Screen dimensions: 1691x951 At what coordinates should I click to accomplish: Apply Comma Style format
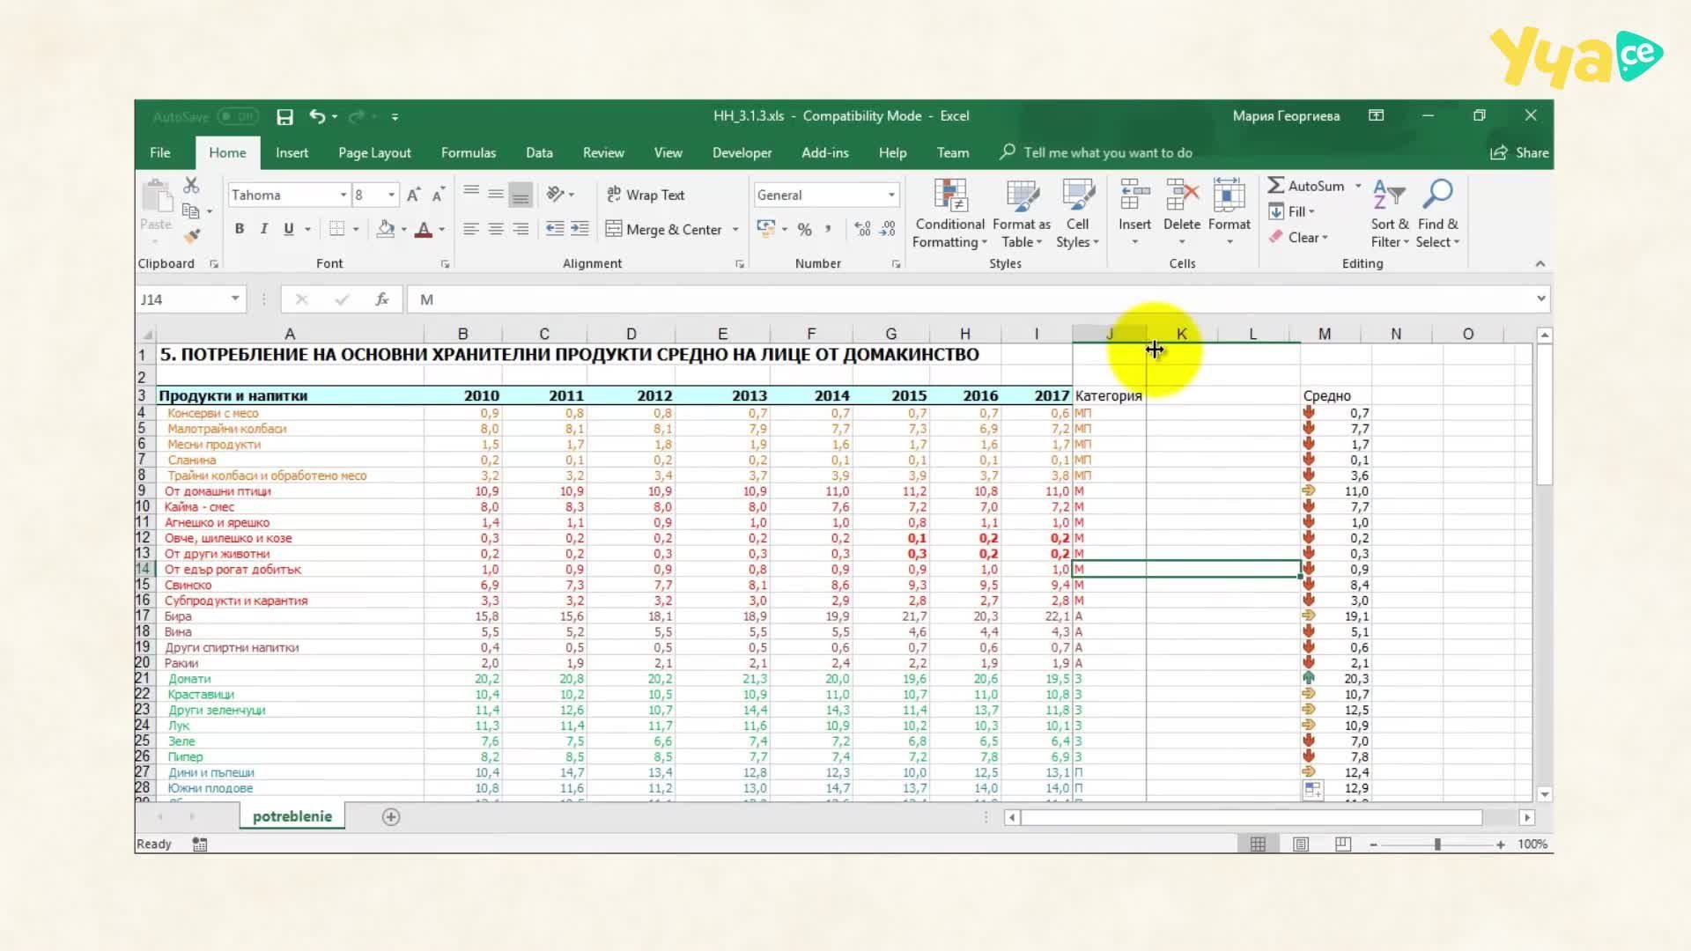(x=828, y=229)
